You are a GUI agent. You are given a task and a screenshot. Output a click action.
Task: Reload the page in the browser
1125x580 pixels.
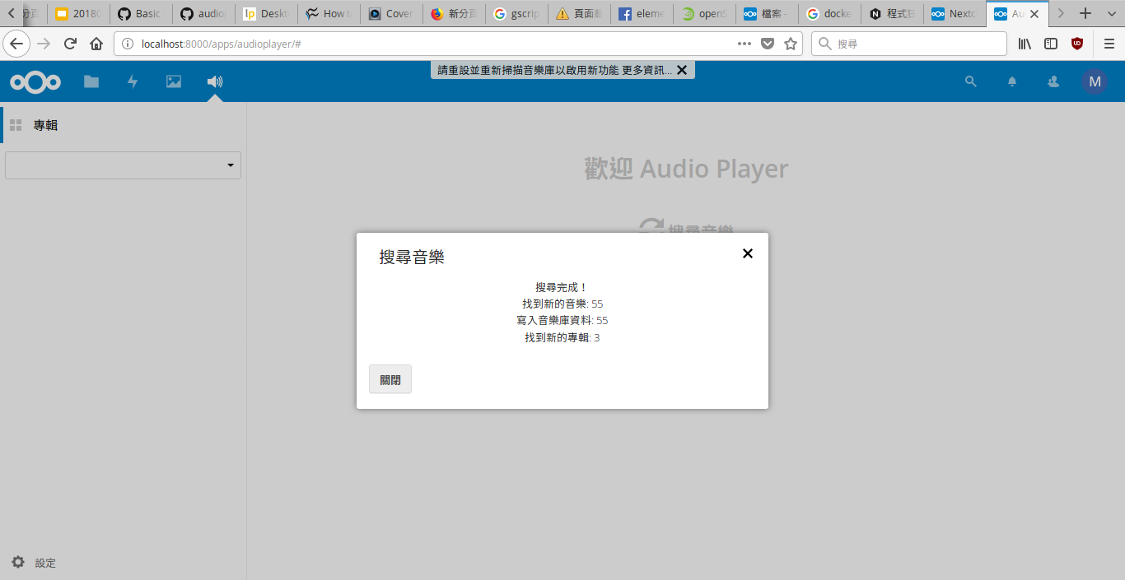[71, 44]
